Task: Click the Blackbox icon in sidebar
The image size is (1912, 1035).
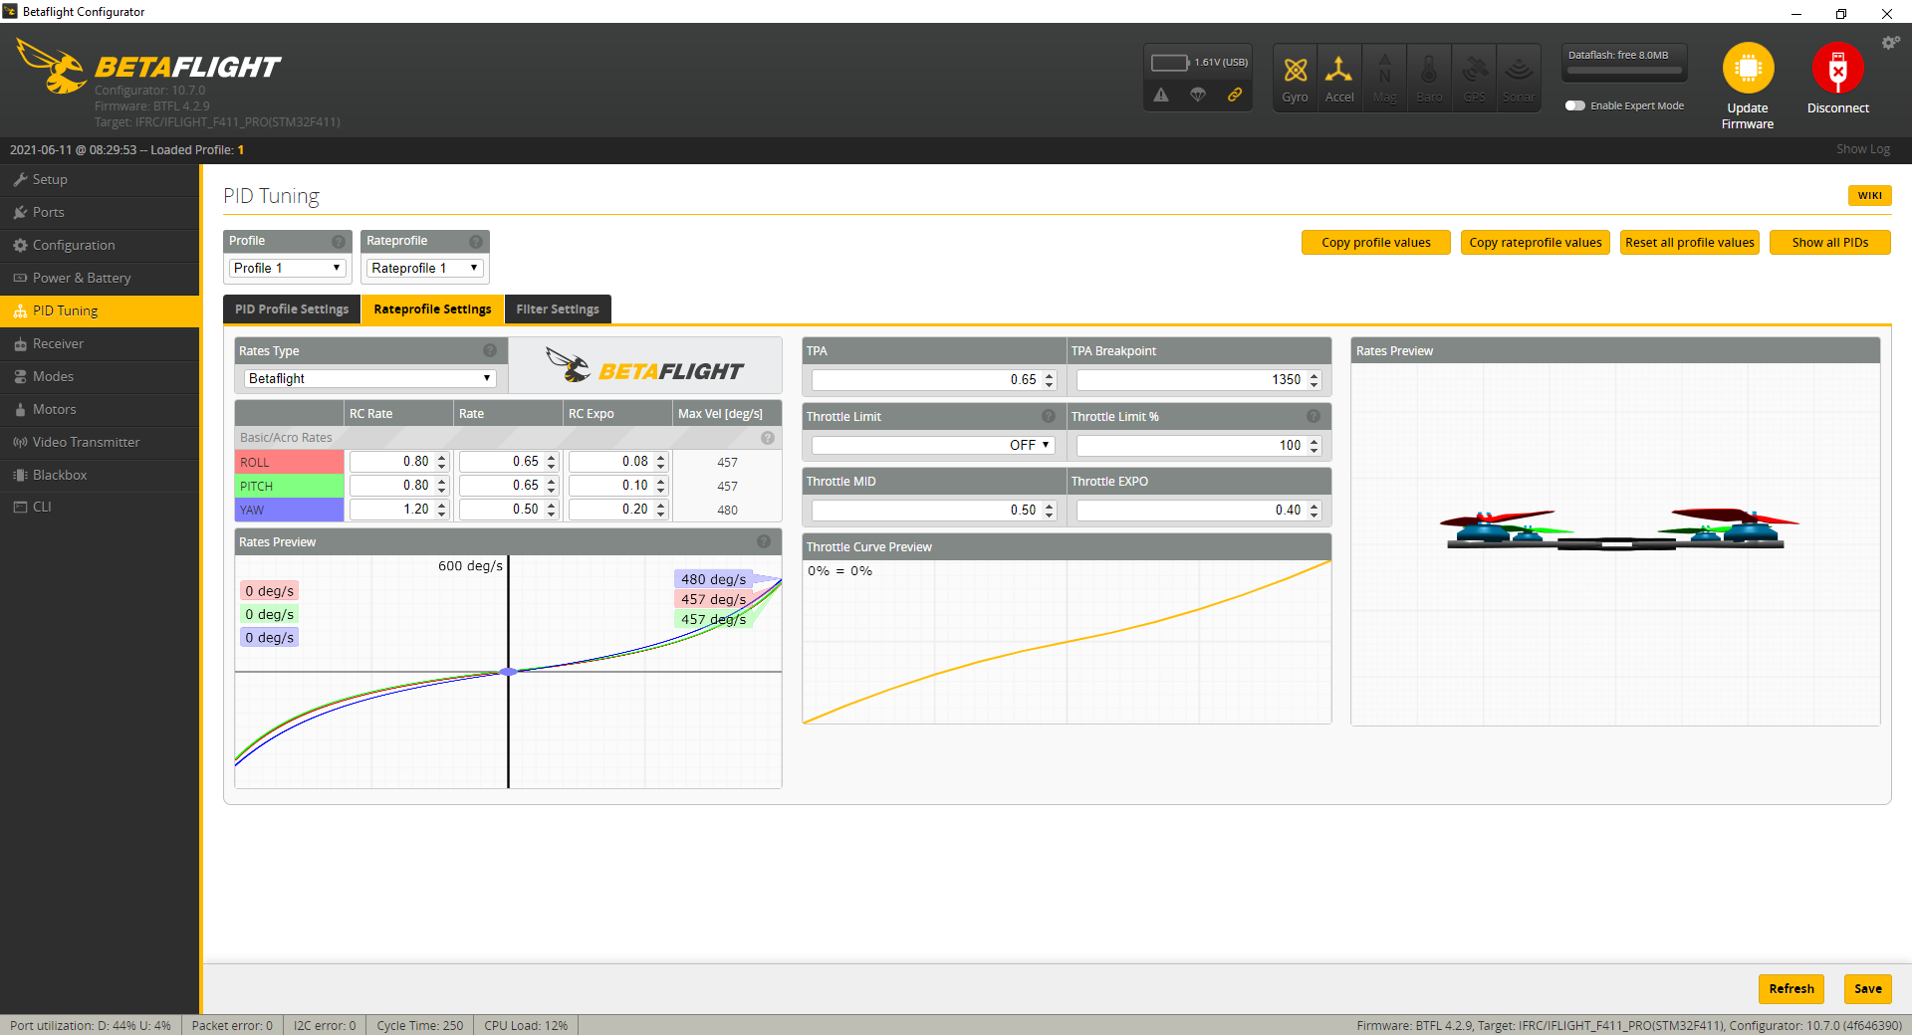Action: coord(20,475)
